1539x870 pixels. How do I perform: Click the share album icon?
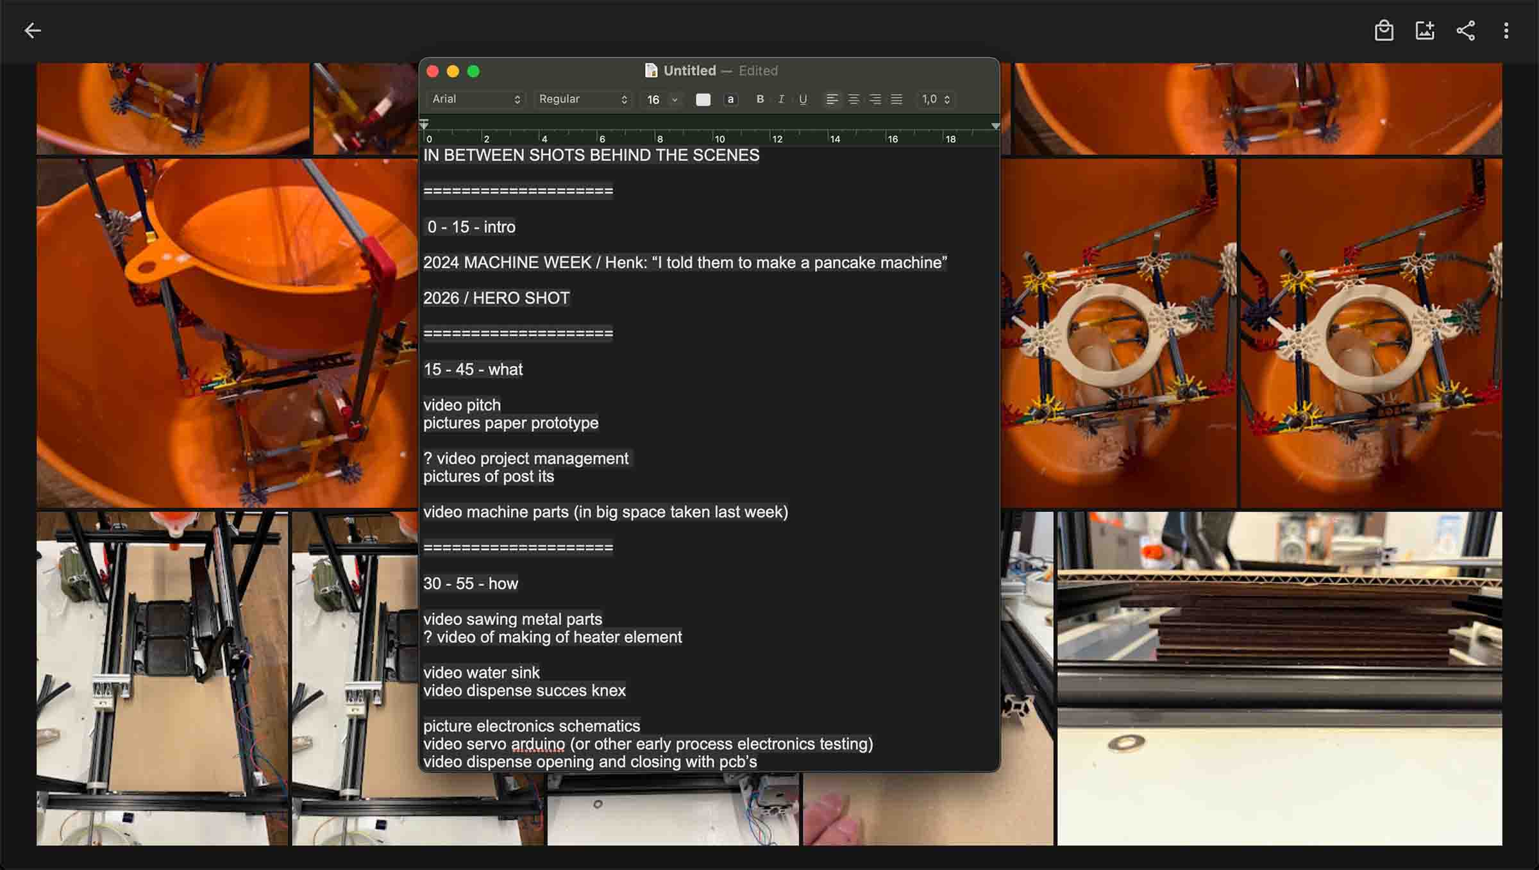pyautogui.click(x=1465, y=30)
